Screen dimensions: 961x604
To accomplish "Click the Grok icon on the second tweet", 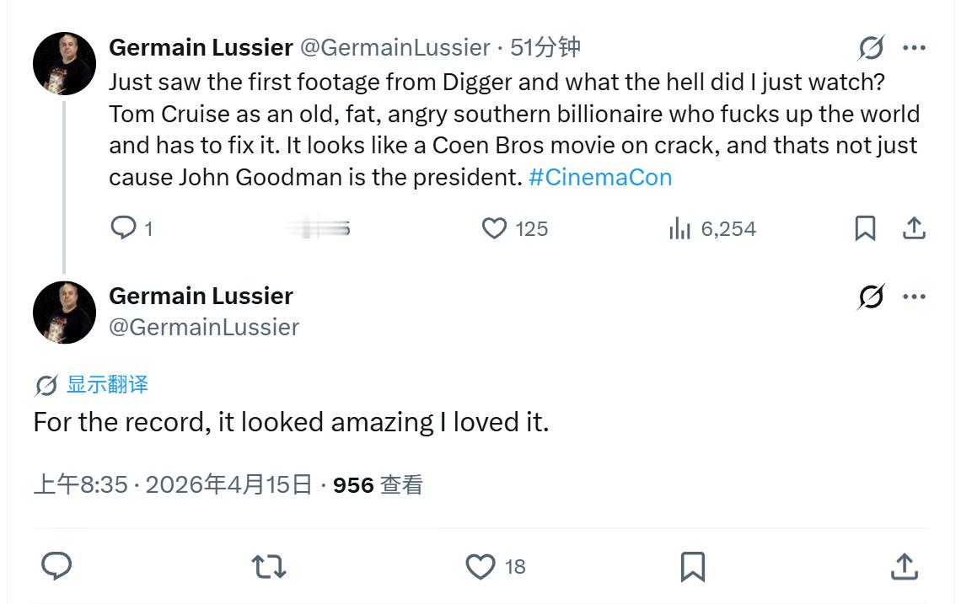I will (x=871, y=297).
